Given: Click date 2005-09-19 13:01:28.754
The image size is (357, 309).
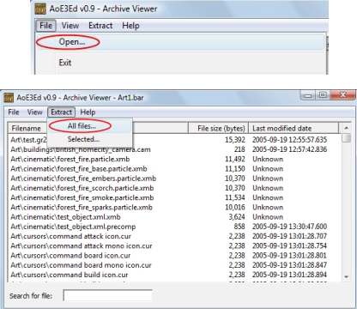Looking at the screenshot, I should (x=289, y=246).
